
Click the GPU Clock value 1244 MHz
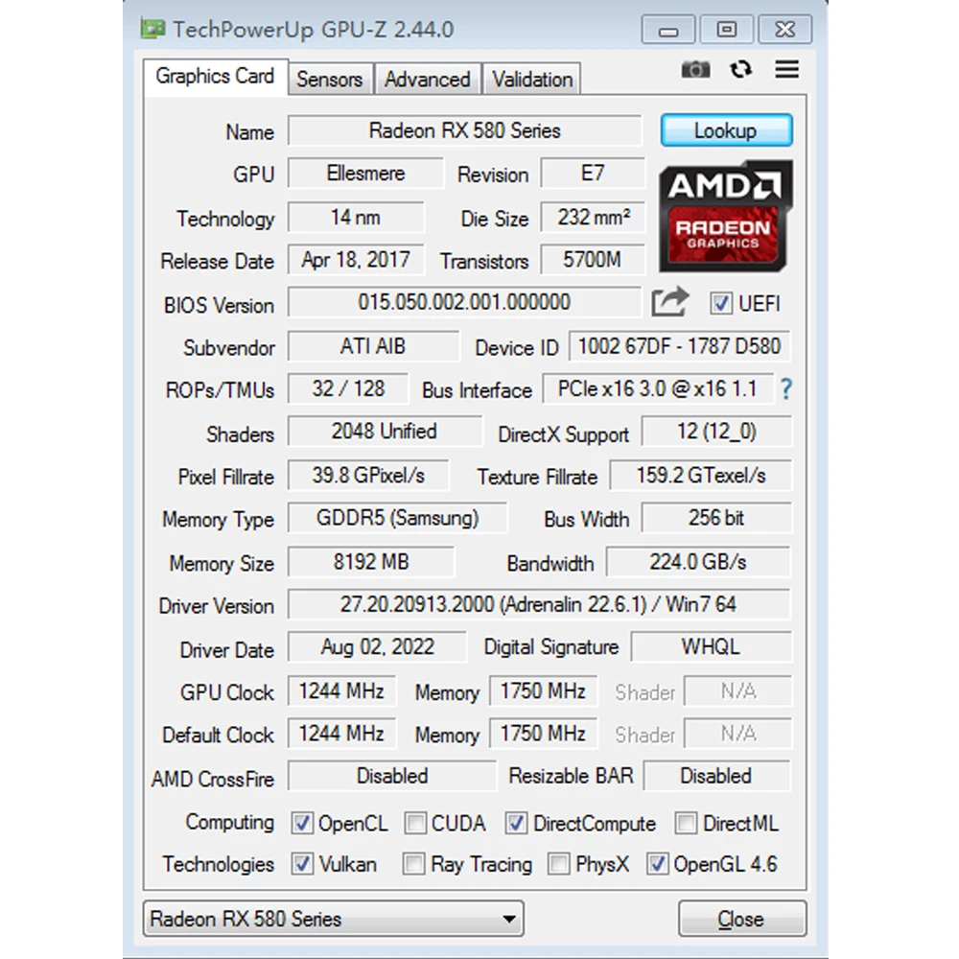coord(342,691)
